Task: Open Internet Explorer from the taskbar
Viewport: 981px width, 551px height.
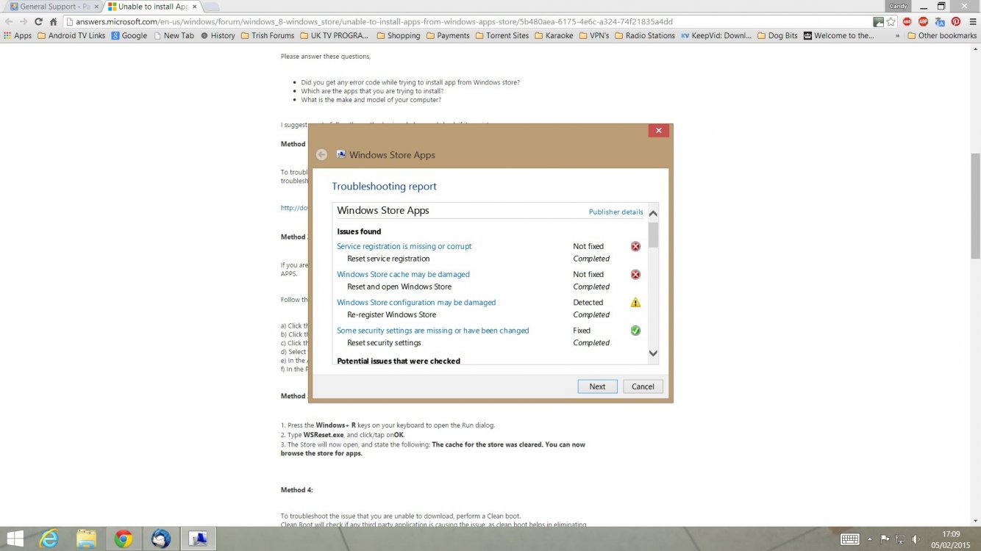Action: (49, 539)
